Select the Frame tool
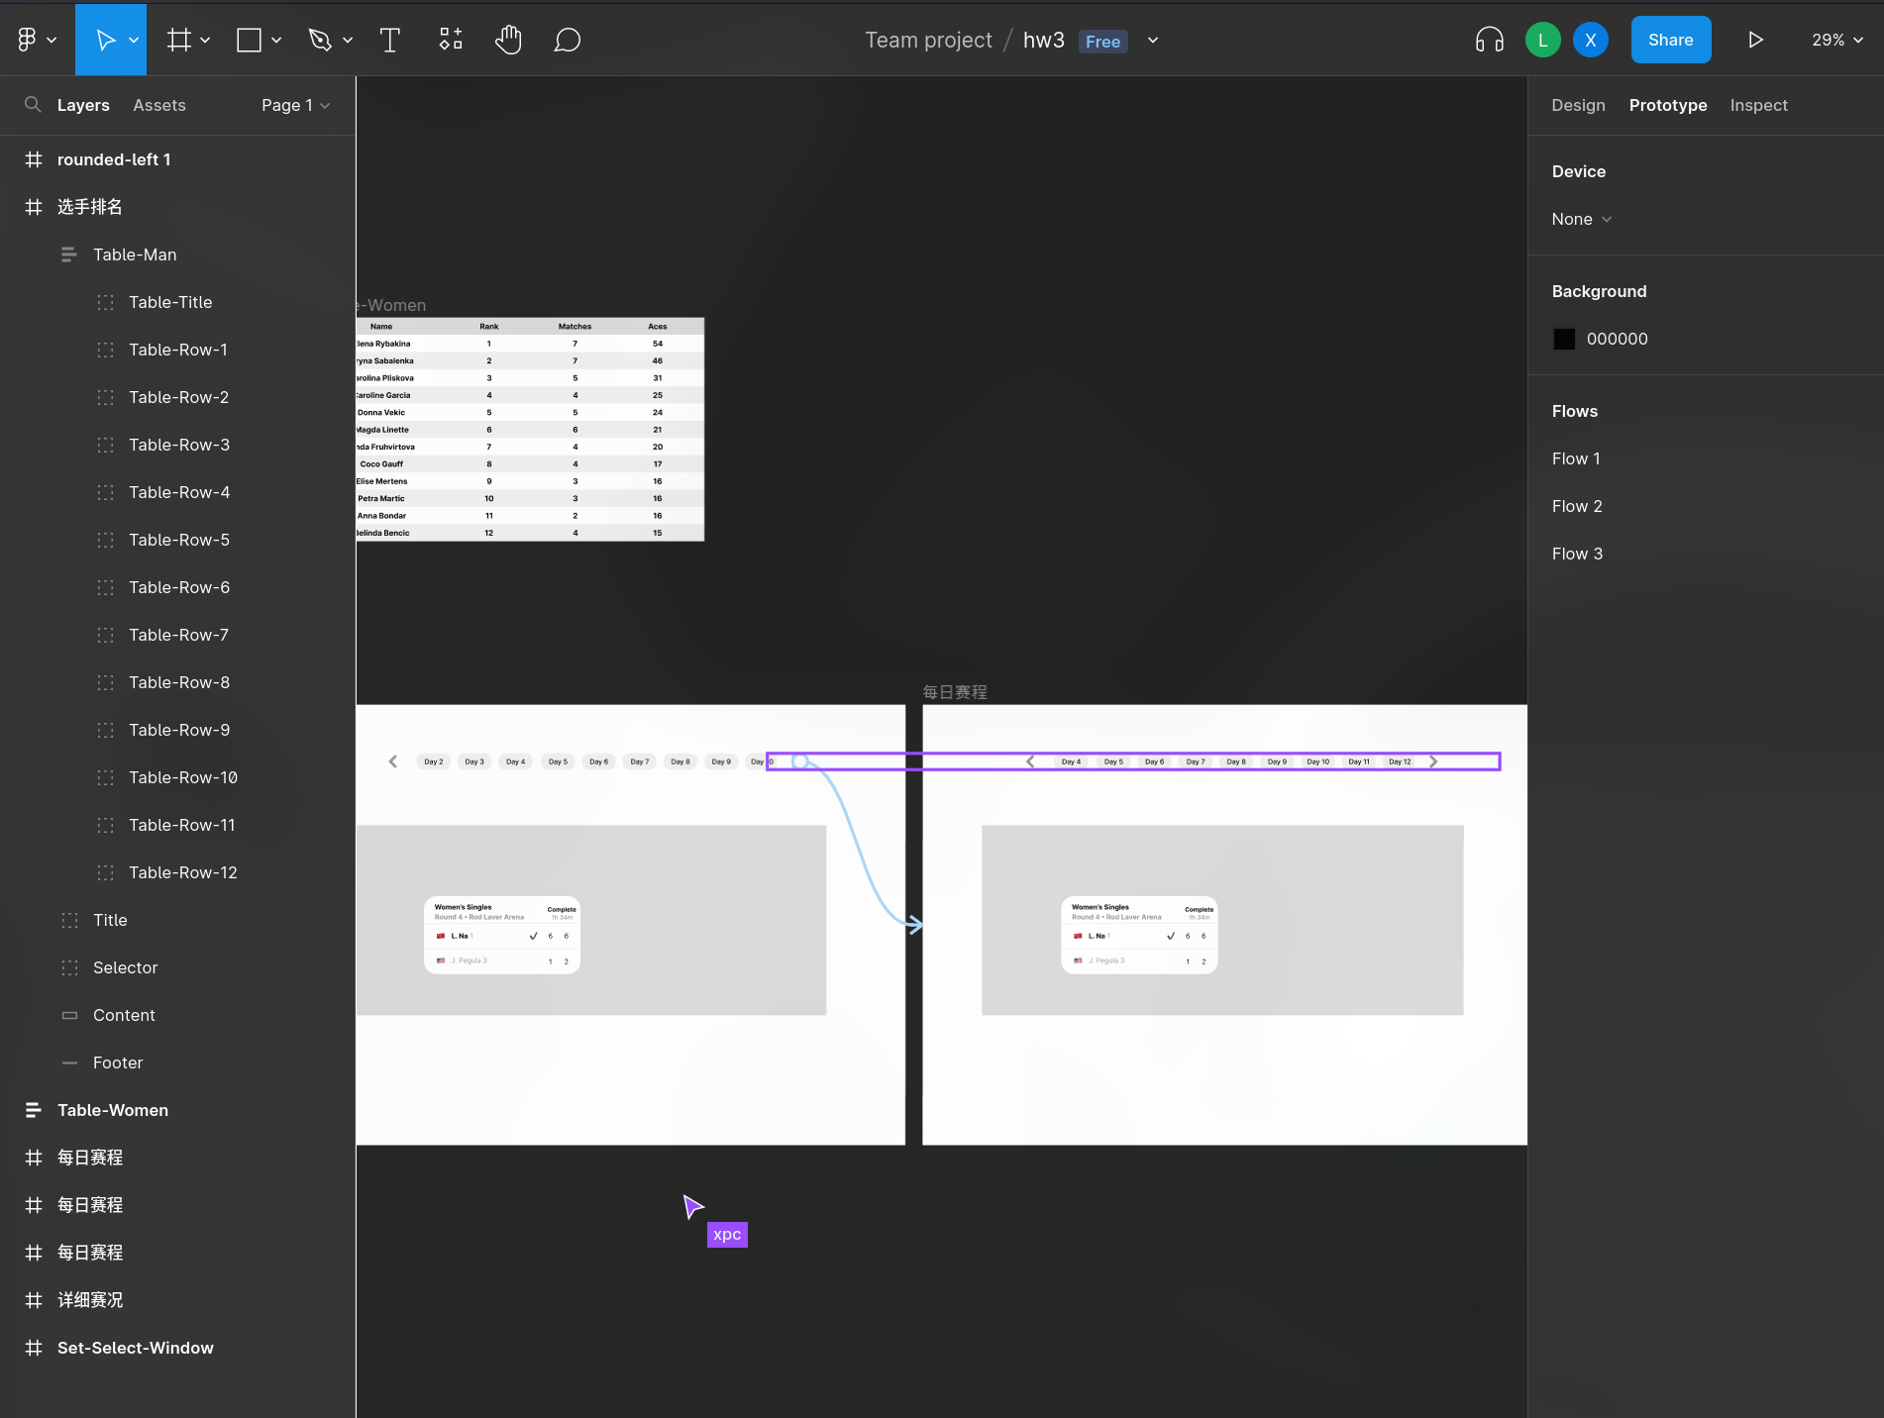Viewport: 1884px width, 1418px height. [179, 40]
